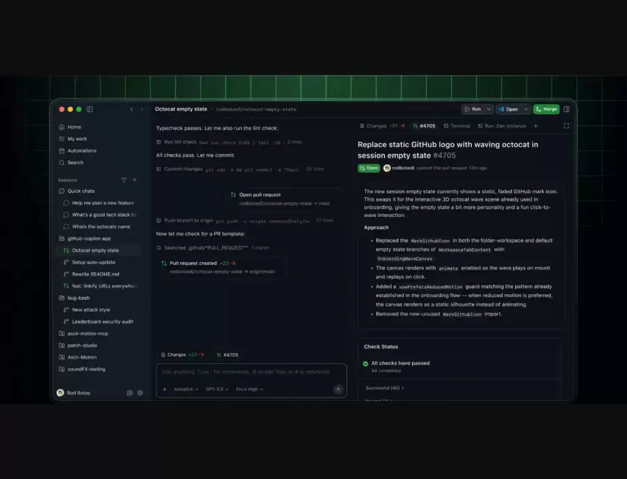Click the Open in VS Code button
The height and width of the screenshot is (479, 627).
508,109
